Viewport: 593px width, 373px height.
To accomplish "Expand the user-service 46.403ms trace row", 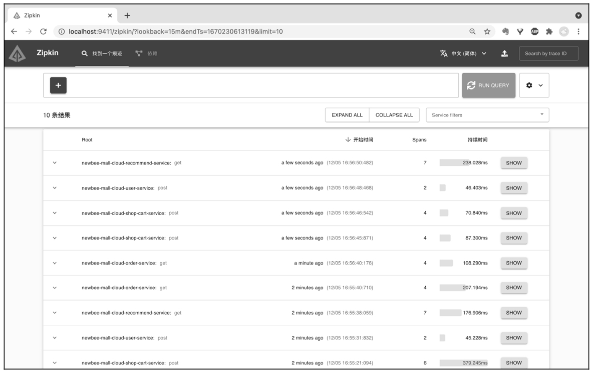I will (x=55, y=188).
